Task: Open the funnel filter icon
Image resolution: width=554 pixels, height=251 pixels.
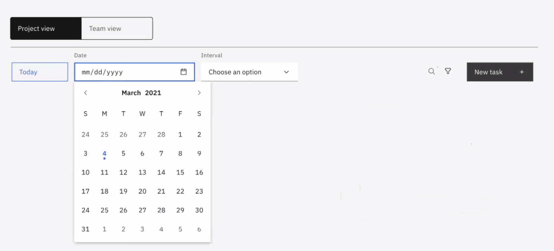Action: click(448, 71)
